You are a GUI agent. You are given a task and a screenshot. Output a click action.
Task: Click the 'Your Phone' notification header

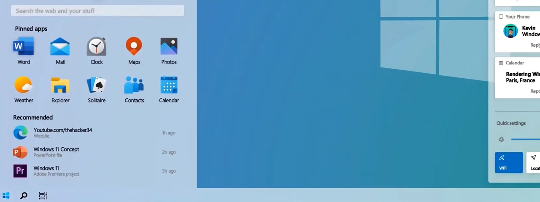pyautogui.click(x=514, y=17)
